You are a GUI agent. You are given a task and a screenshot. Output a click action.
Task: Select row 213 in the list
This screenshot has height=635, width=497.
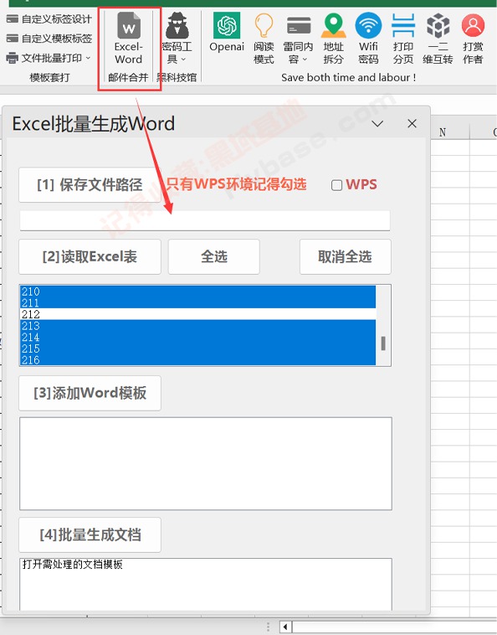tap(197, 326)
